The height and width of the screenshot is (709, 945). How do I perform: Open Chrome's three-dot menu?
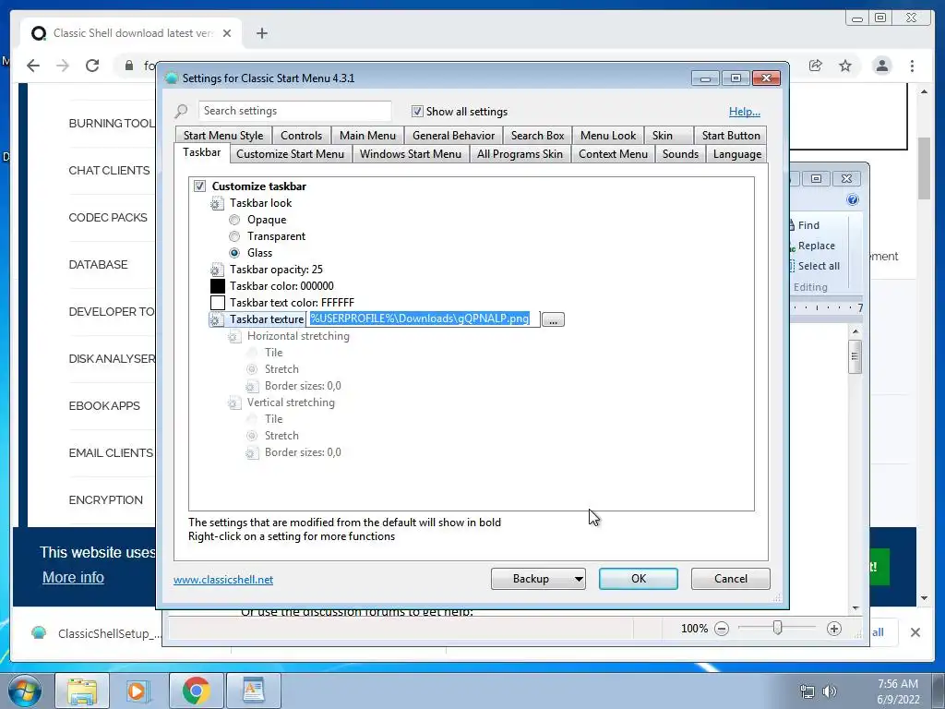coord(912,66)
